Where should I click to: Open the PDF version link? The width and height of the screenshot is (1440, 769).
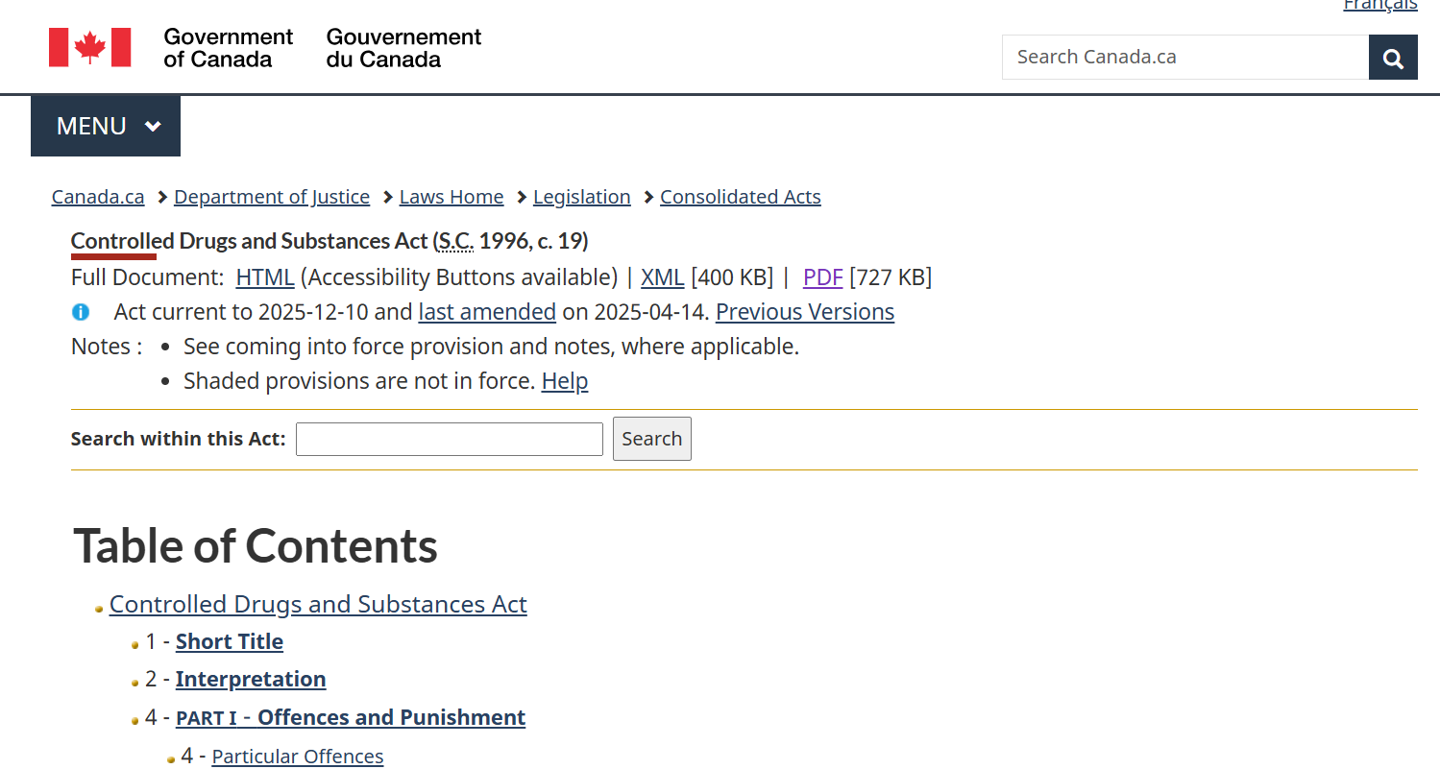[x=822, y=277]
